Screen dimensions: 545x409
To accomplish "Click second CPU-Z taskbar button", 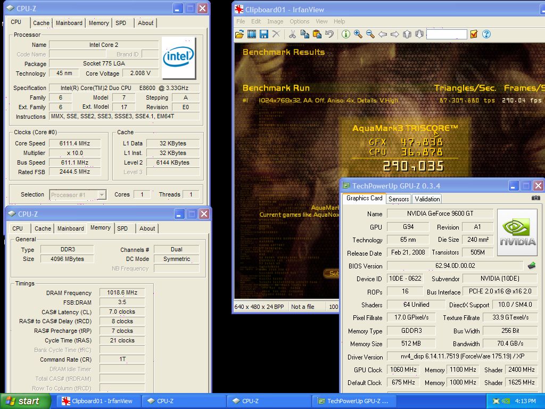I will pyautogui.click(x=269, y=401).
